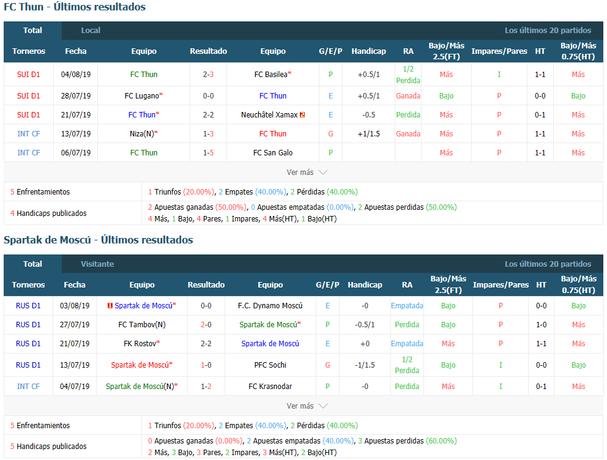Click the INT CF tournament on 13/07/19 FC Thun row
The image size is (607, 460).
28,133
